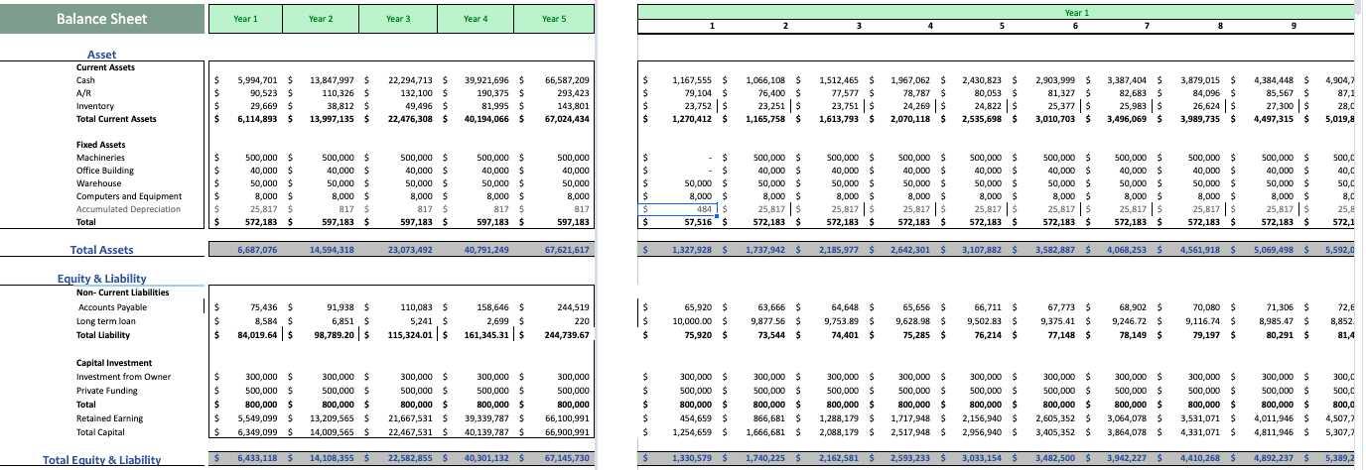Select month 4 column header
The width and height of the screenshot is (1366, 470).
[x=929, y=25]
